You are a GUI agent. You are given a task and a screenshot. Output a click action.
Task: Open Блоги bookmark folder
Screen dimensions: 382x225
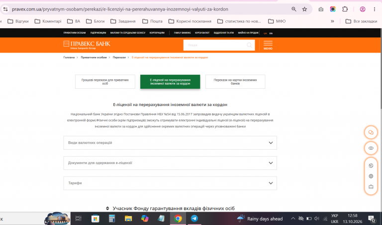(95, 21)
